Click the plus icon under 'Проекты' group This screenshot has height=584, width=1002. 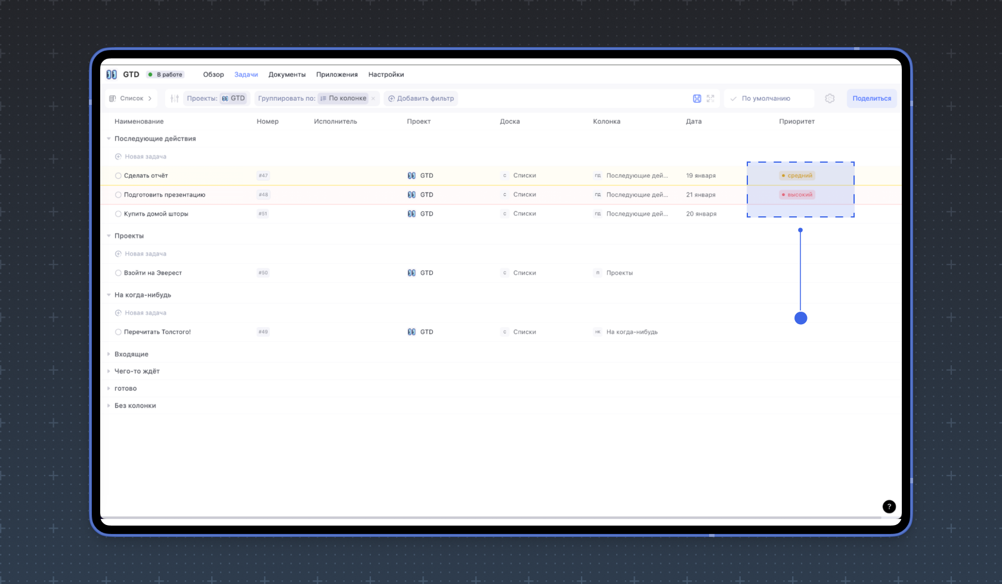tap(118, 254)
